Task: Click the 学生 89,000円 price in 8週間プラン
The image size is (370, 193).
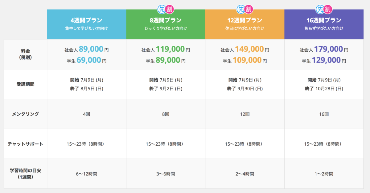Action: click(166, 60)
